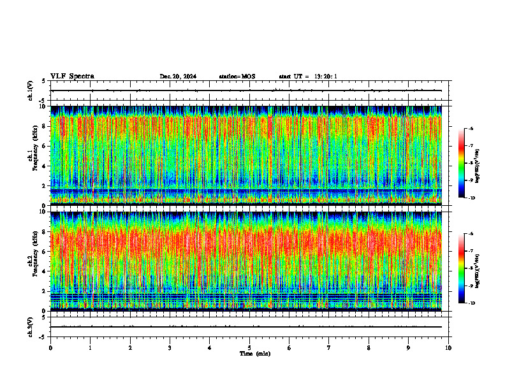The width and height of the screenshot is (505, 390).
Task: Click the '-10' label on ch.2 color bar
Action: click(472, 303)
